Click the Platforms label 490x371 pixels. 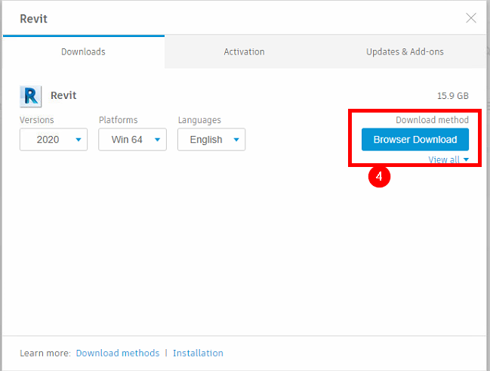[x=118, y=120]
